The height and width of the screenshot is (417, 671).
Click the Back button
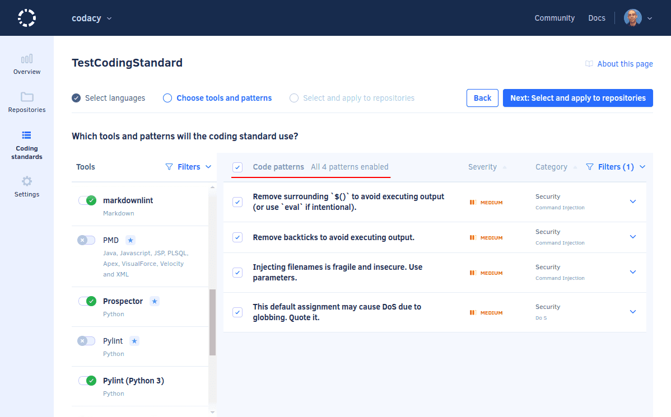point(482,97)
